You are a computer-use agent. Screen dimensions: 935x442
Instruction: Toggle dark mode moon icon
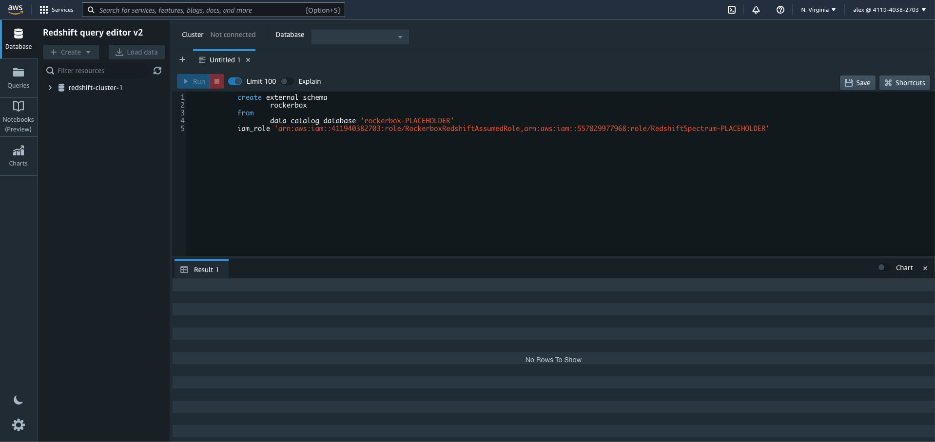pyautogui.click(x=18, y=400)
